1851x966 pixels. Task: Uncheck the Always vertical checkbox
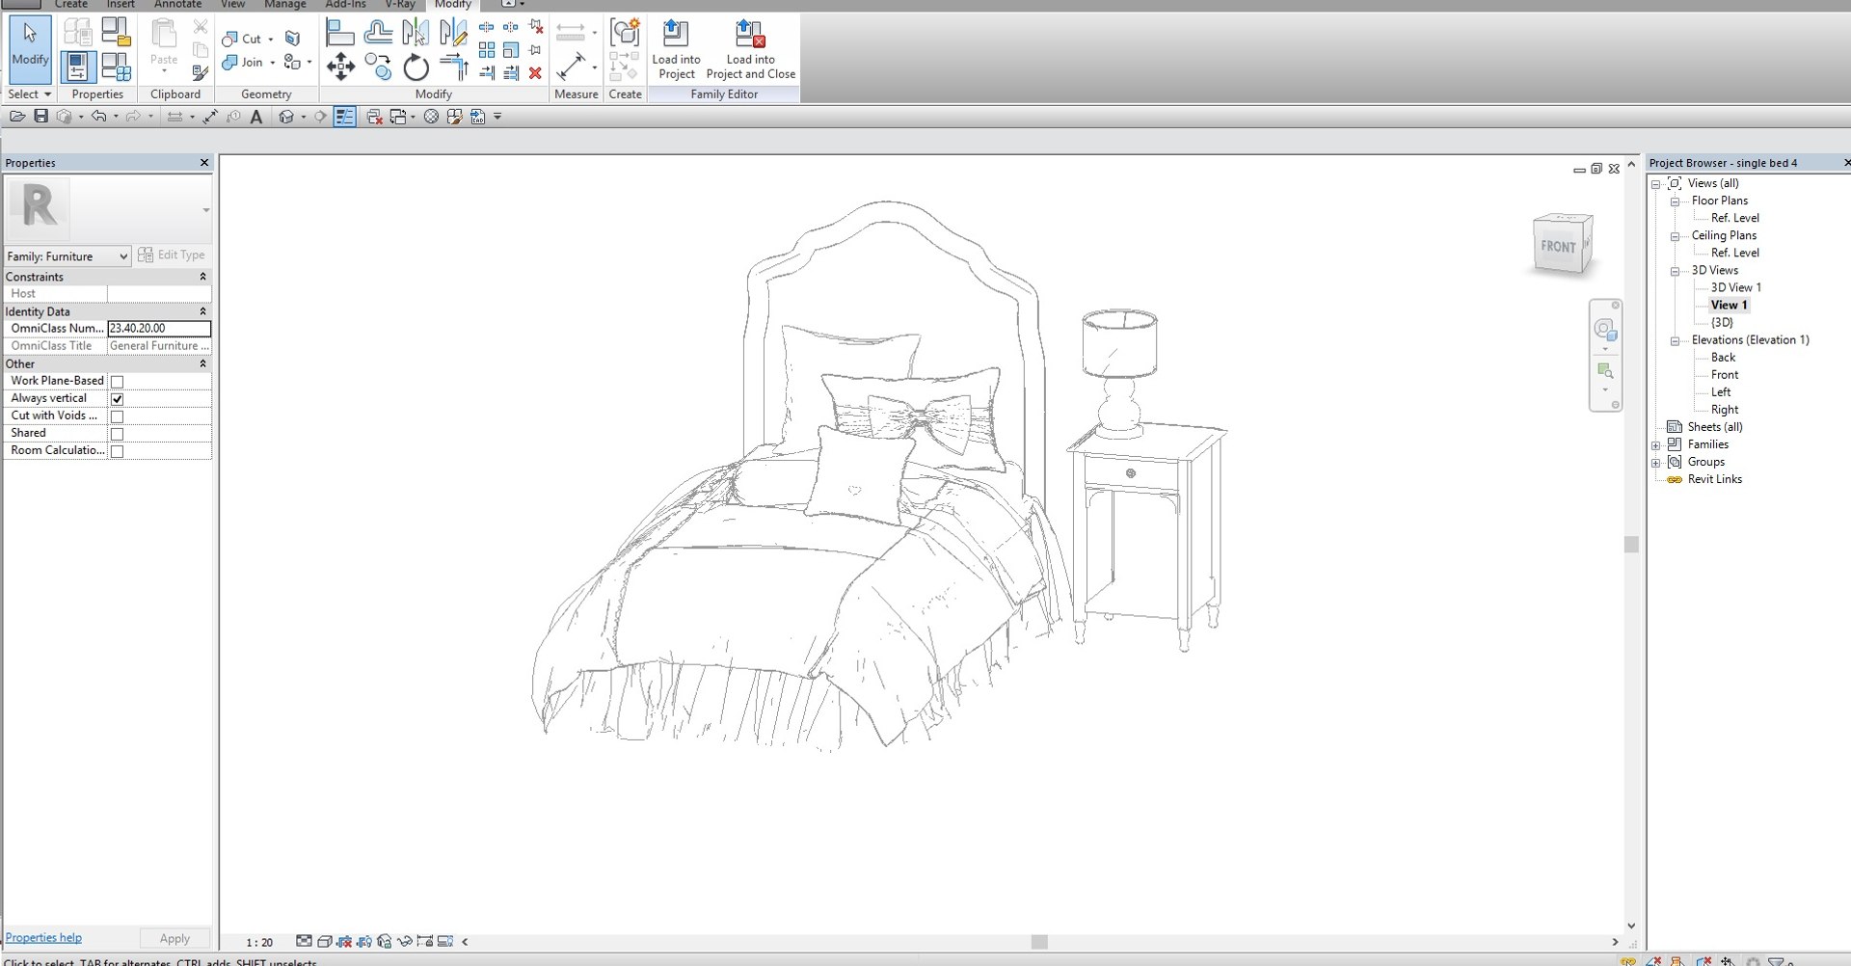(117, 399)
